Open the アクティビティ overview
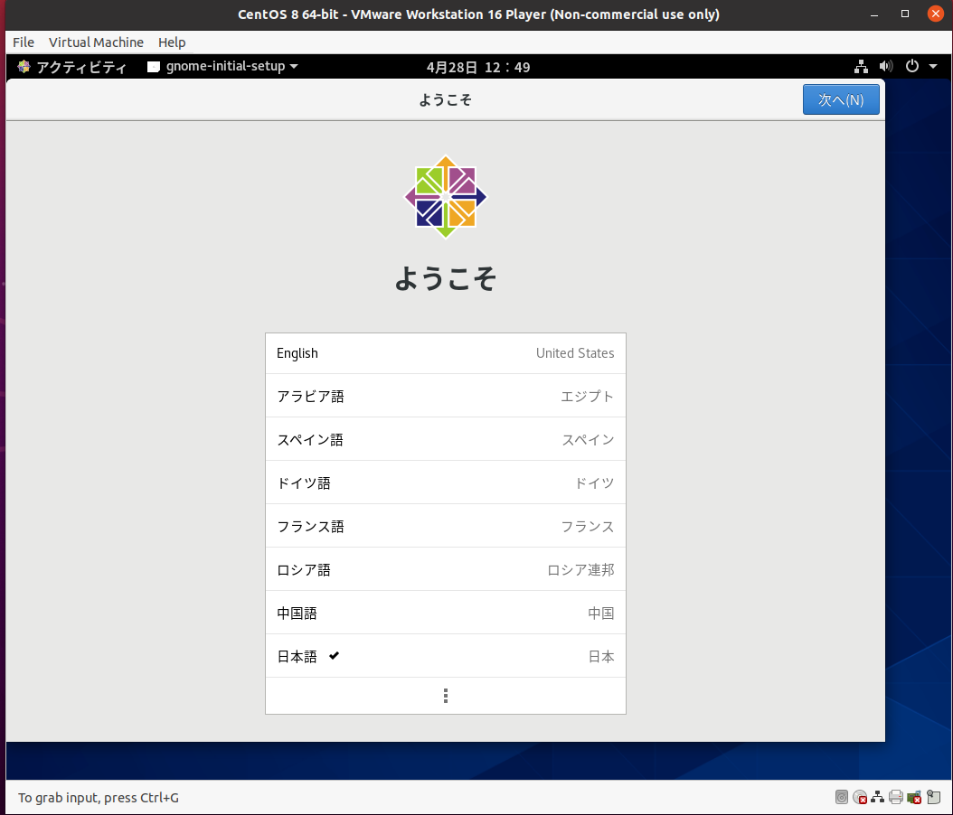The image size is (953, 815). tap(71, 67)
